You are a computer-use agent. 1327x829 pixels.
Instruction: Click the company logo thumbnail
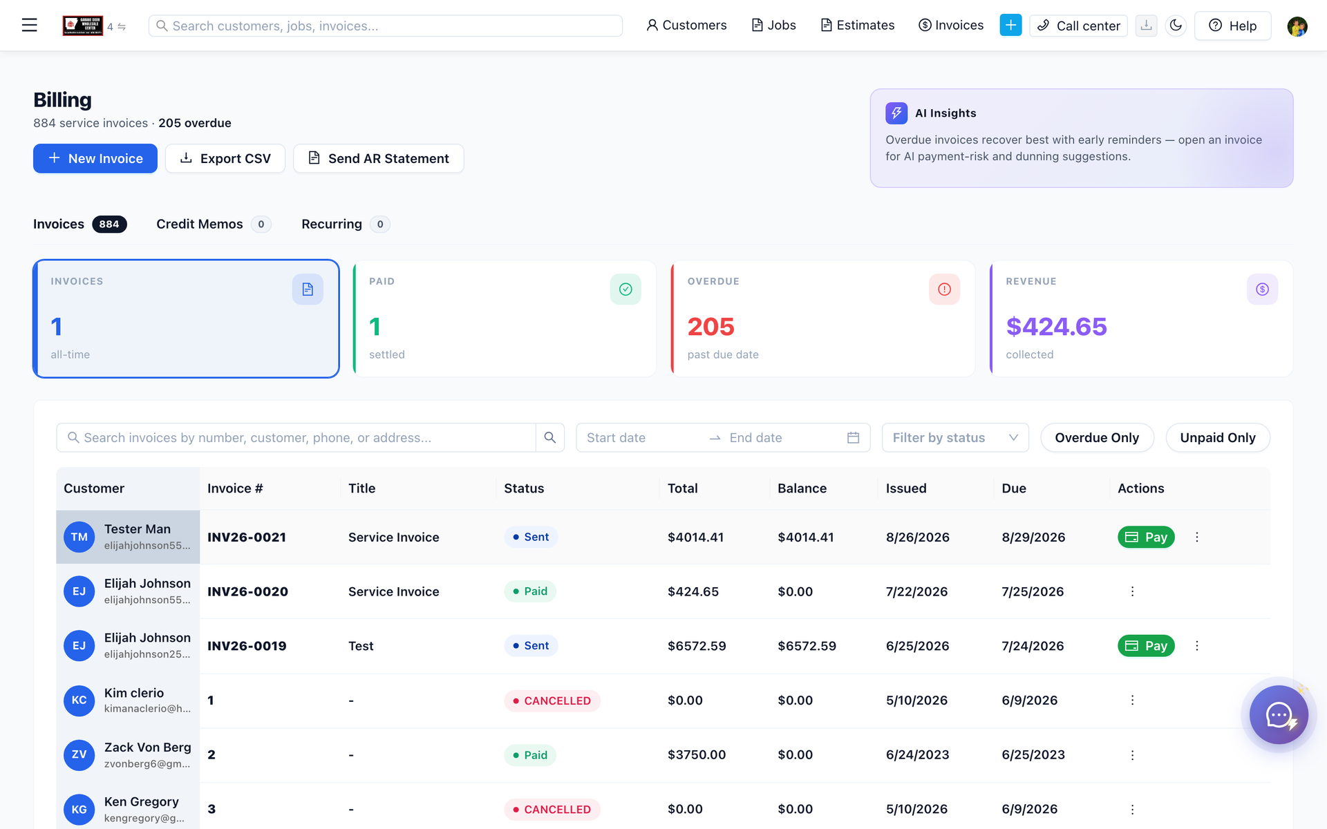tap(83, 26)
